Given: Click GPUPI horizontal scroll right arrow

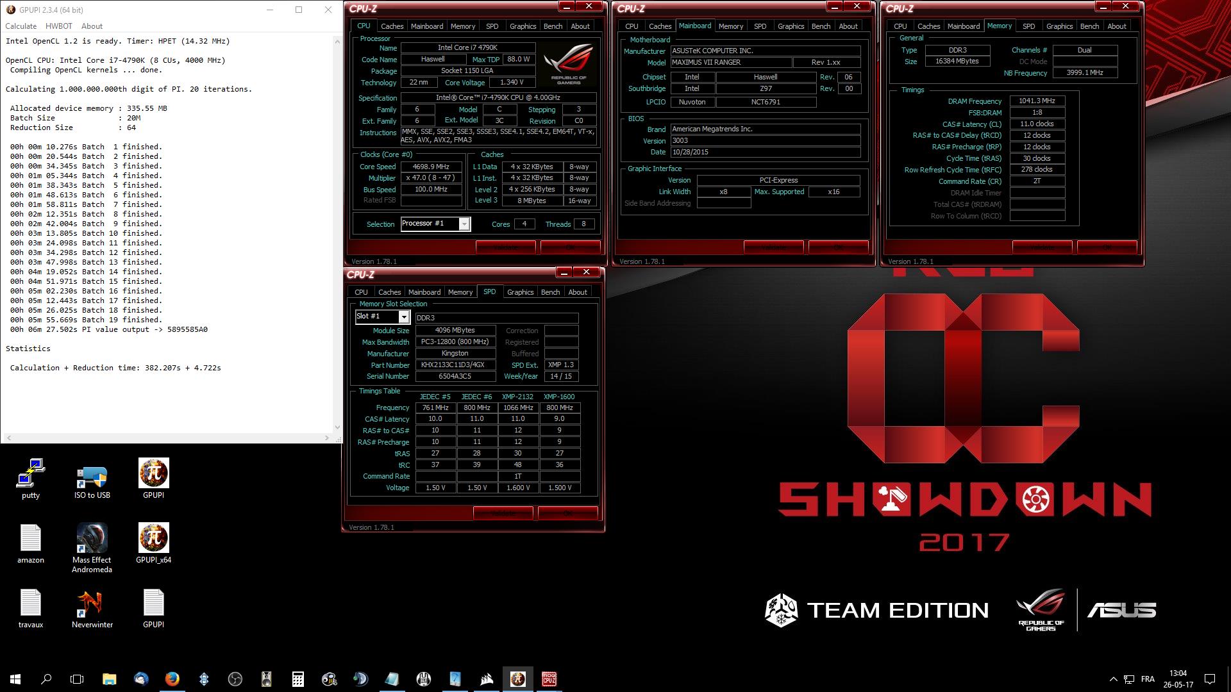Looking at the screenshot, I should coord(327,438).
